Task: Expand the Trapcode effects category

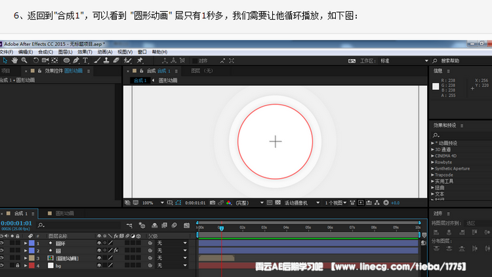Action: pos(433,175)
